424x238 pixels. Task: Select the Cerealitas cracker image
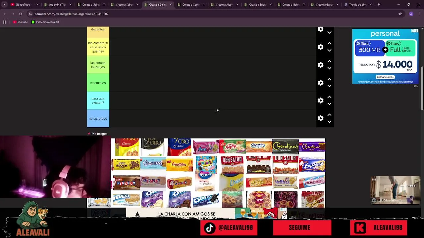[x=259, y=147]
